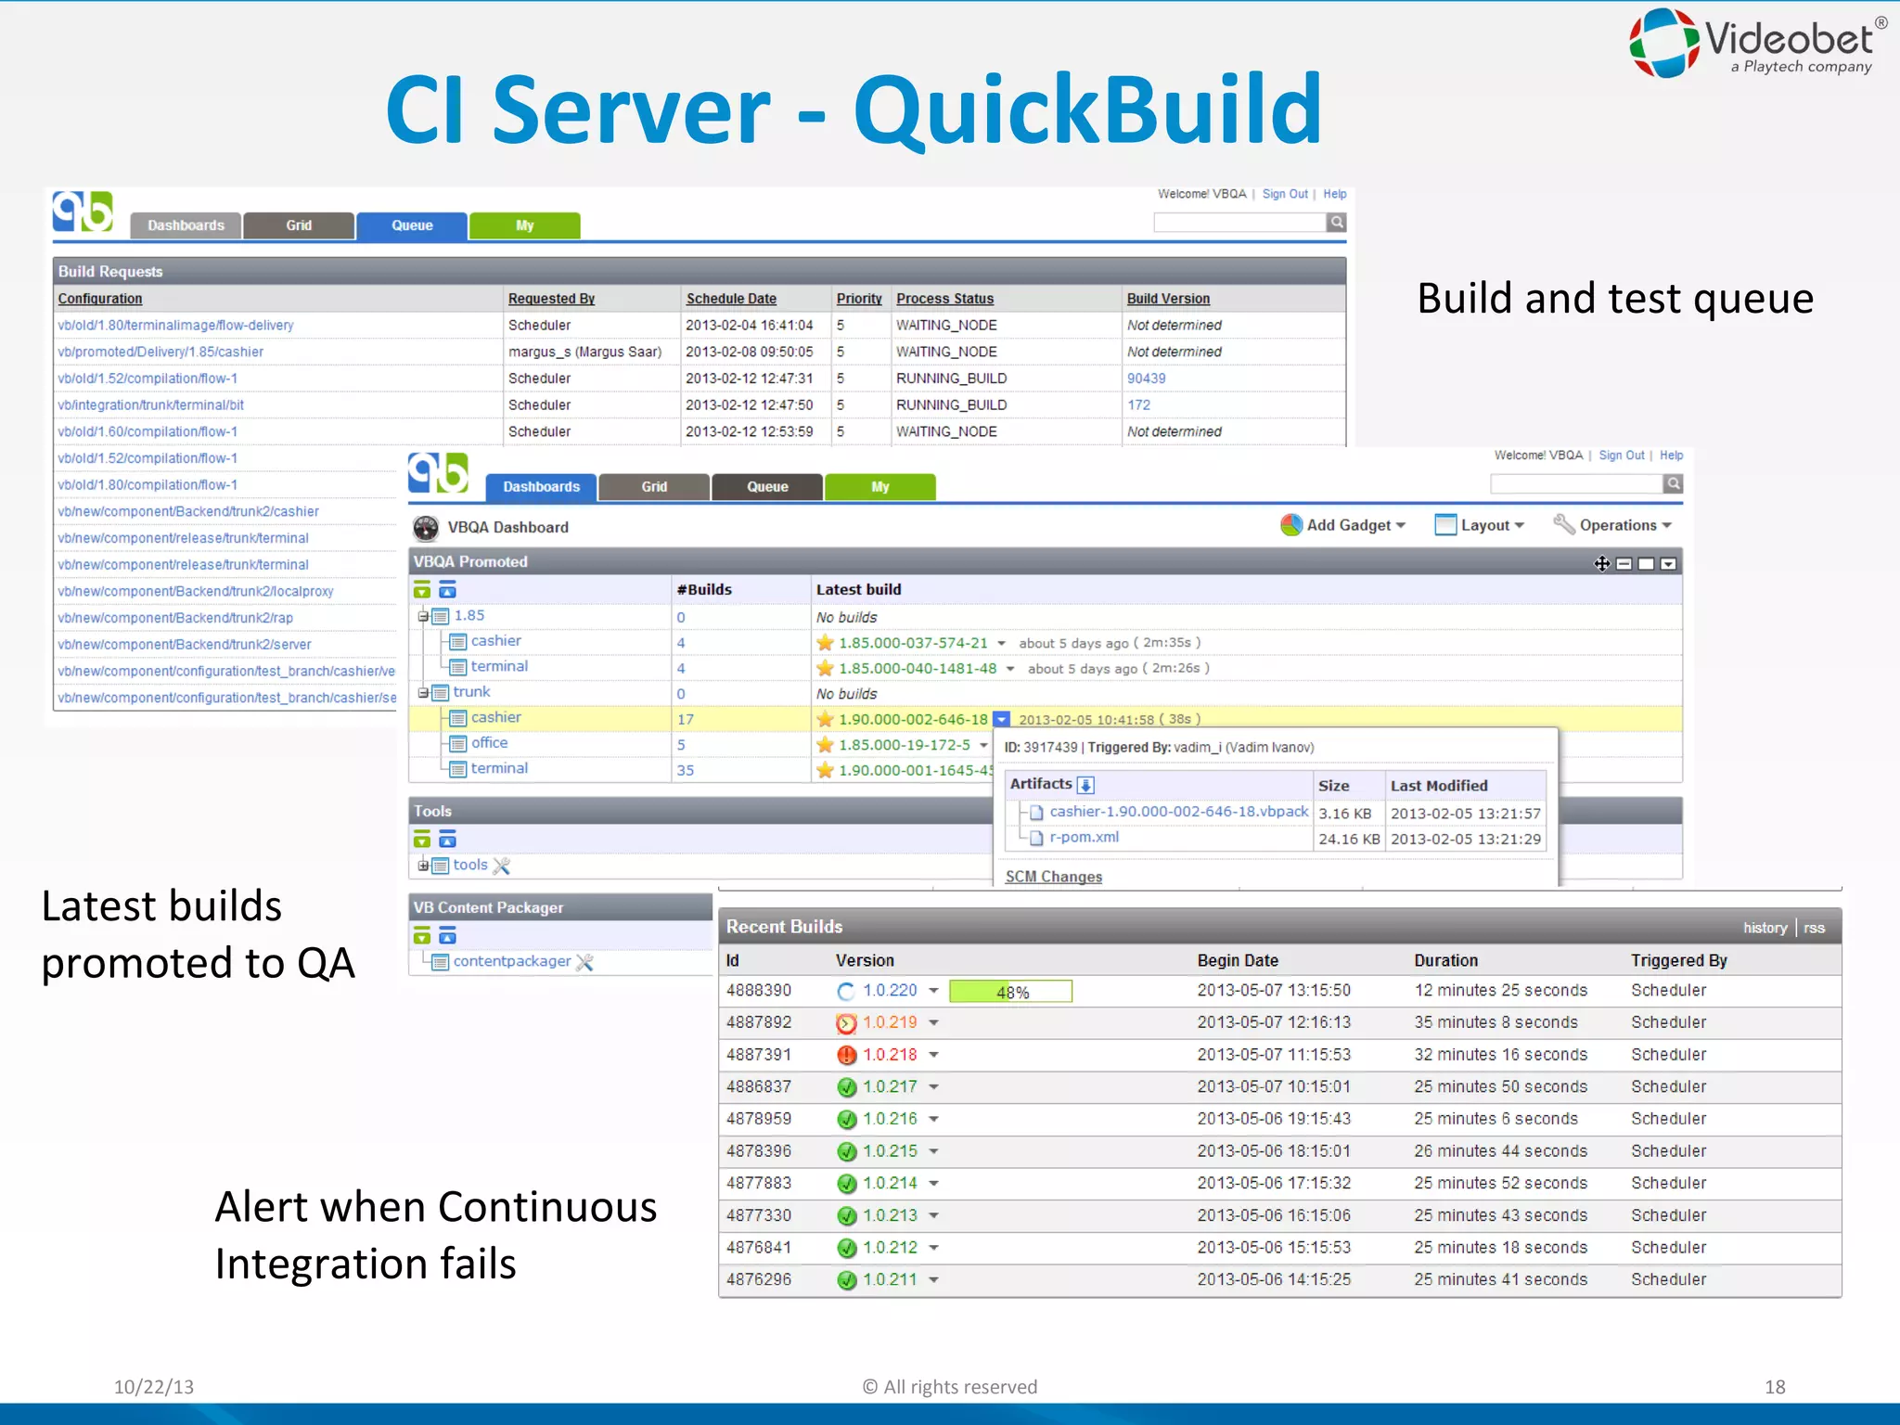Click the SCM Changes link
Image resolution: width=1900 pixels, height=1425 pixels.
coord(1053,878)
